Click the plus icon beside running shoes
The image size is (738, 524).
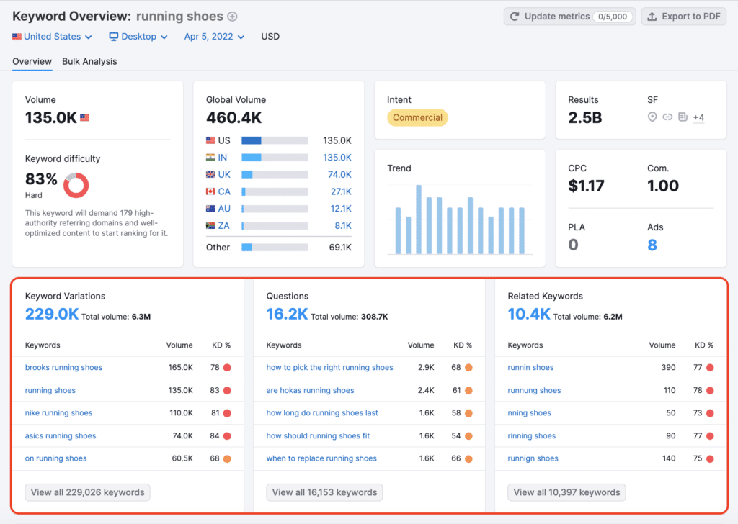point(232,17)
